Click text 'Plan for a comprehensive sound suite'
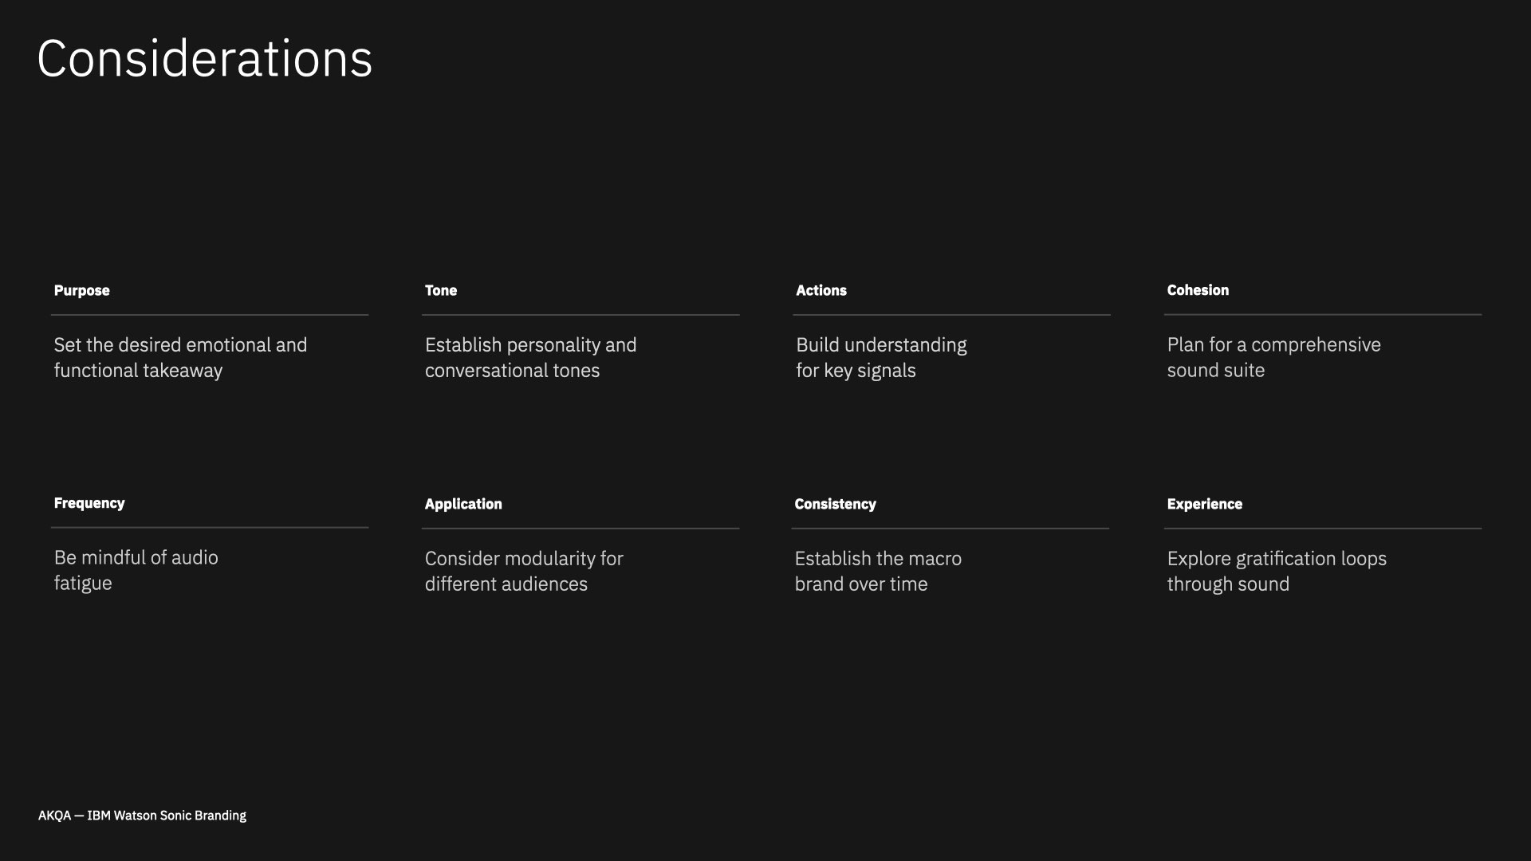 point(1273,357)
